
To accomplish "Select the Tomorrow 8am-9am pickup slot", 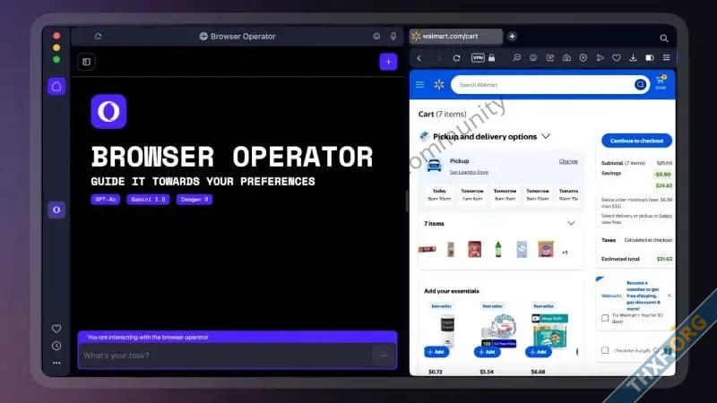I will coord(505,194).
